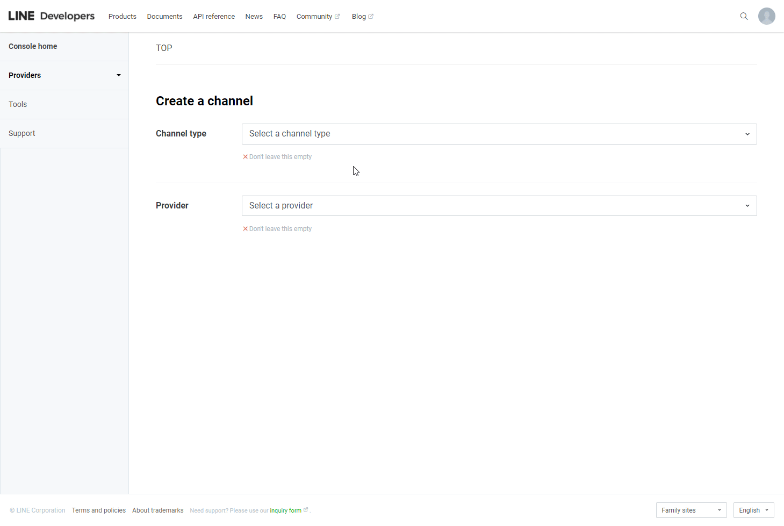
Task: Go to API reference
Action: tap(214, 17)
